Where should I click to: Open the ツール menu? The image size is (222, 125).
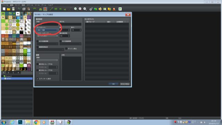(x=37, y=5)
